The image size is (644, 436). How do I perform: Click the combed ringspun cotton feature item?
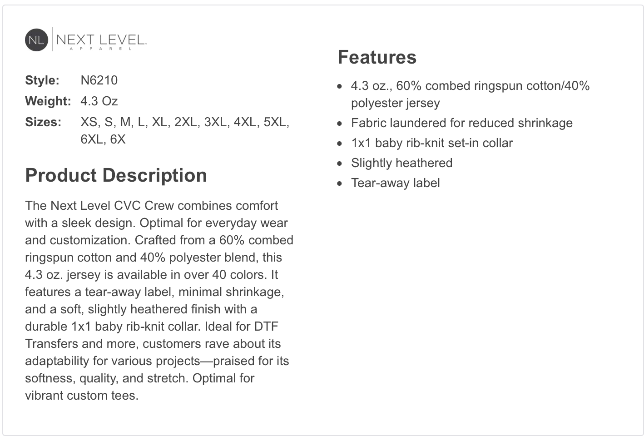point(470,86)
